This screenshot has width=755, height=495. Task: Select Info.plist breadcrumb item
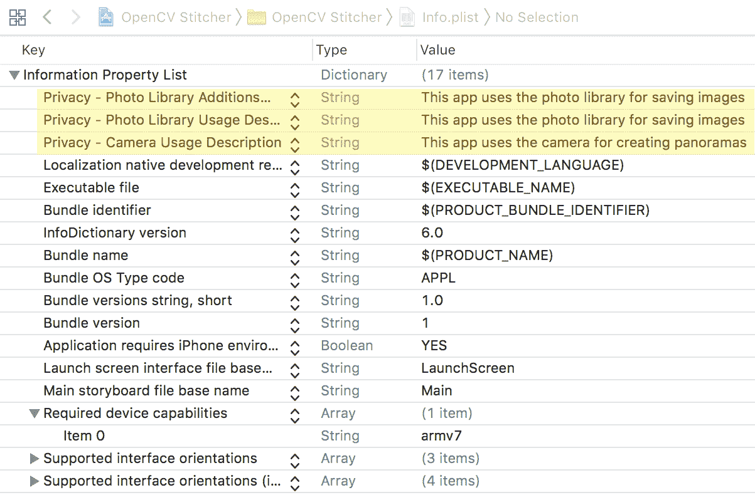(x=451, y=18)
